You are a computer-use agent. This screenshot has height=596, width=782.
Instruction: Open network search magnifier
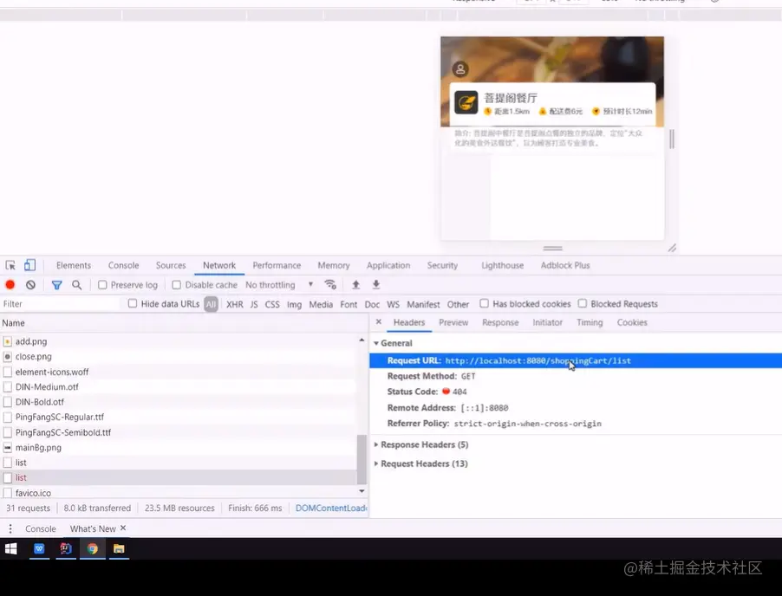[77, 285]
